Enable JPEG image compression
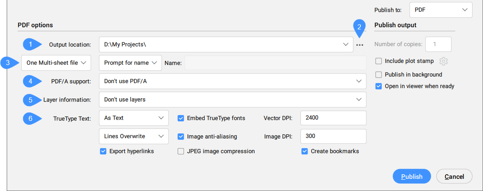Screen dimensions: 483x191 [x=181, y=151]
